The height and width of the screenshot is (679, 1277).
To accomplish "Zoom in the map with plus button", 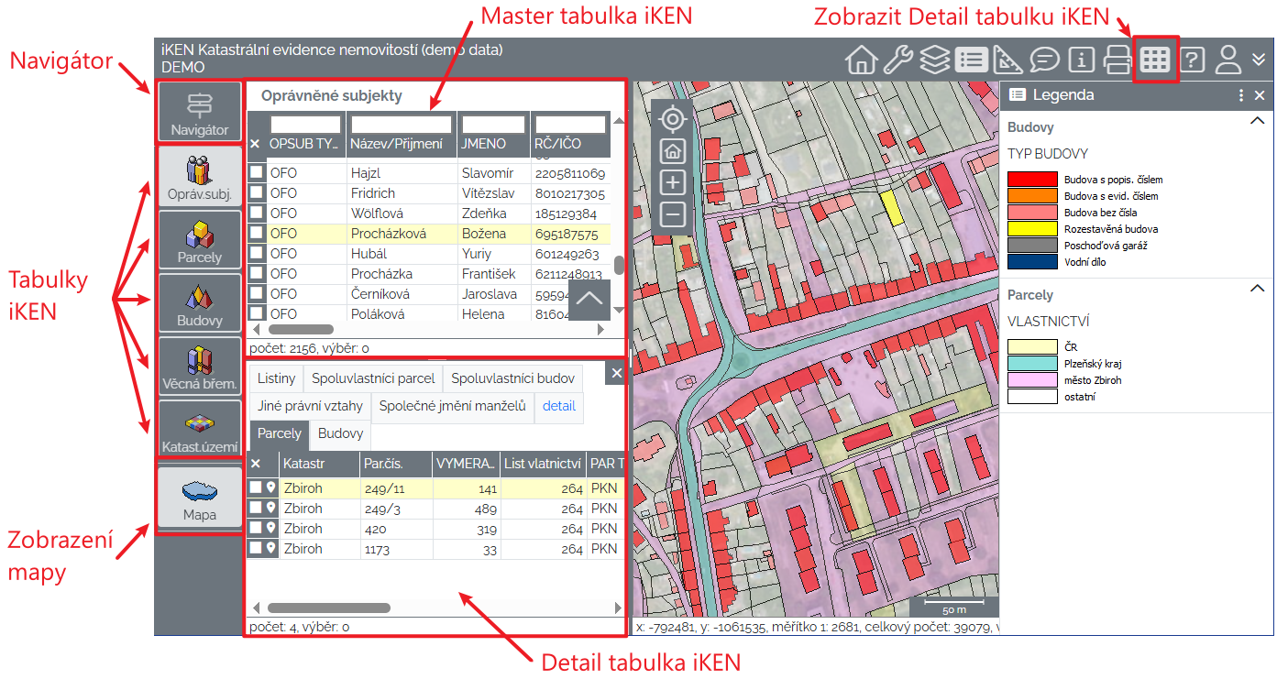I will pyautogui.click(x=673, y=182).
